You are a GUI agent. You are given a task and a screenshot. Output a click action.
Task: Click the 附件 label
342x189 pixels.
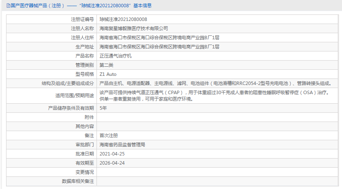(x=89, y=117)
